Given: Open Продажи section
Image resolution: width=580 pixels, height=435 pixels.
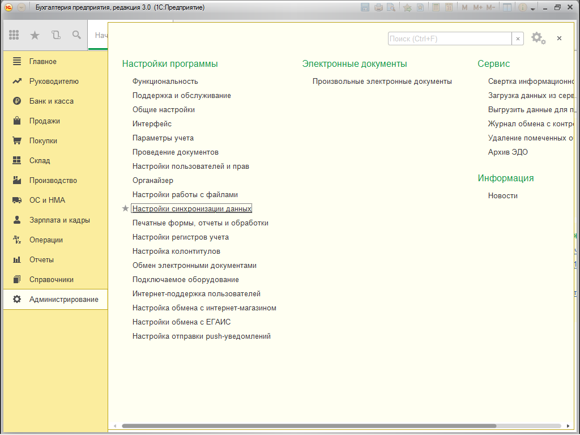Looking at the screenshot, I should 45,121.
